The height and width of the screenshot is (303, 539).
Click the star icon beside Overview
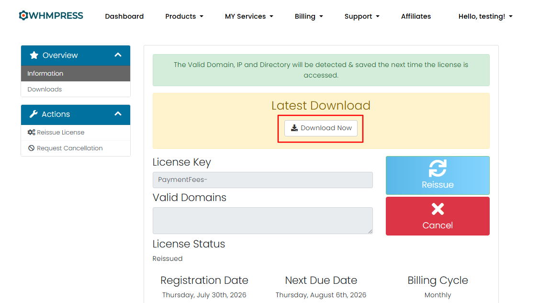[34, 55]
